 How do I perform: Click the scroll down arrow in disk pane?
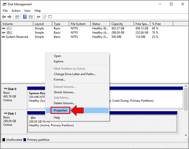[186, 135]
